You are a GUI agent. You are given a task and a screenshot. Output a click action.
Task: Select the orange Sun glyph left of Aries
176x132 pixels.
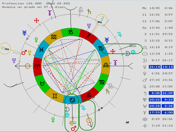click(x=27, y=66)
